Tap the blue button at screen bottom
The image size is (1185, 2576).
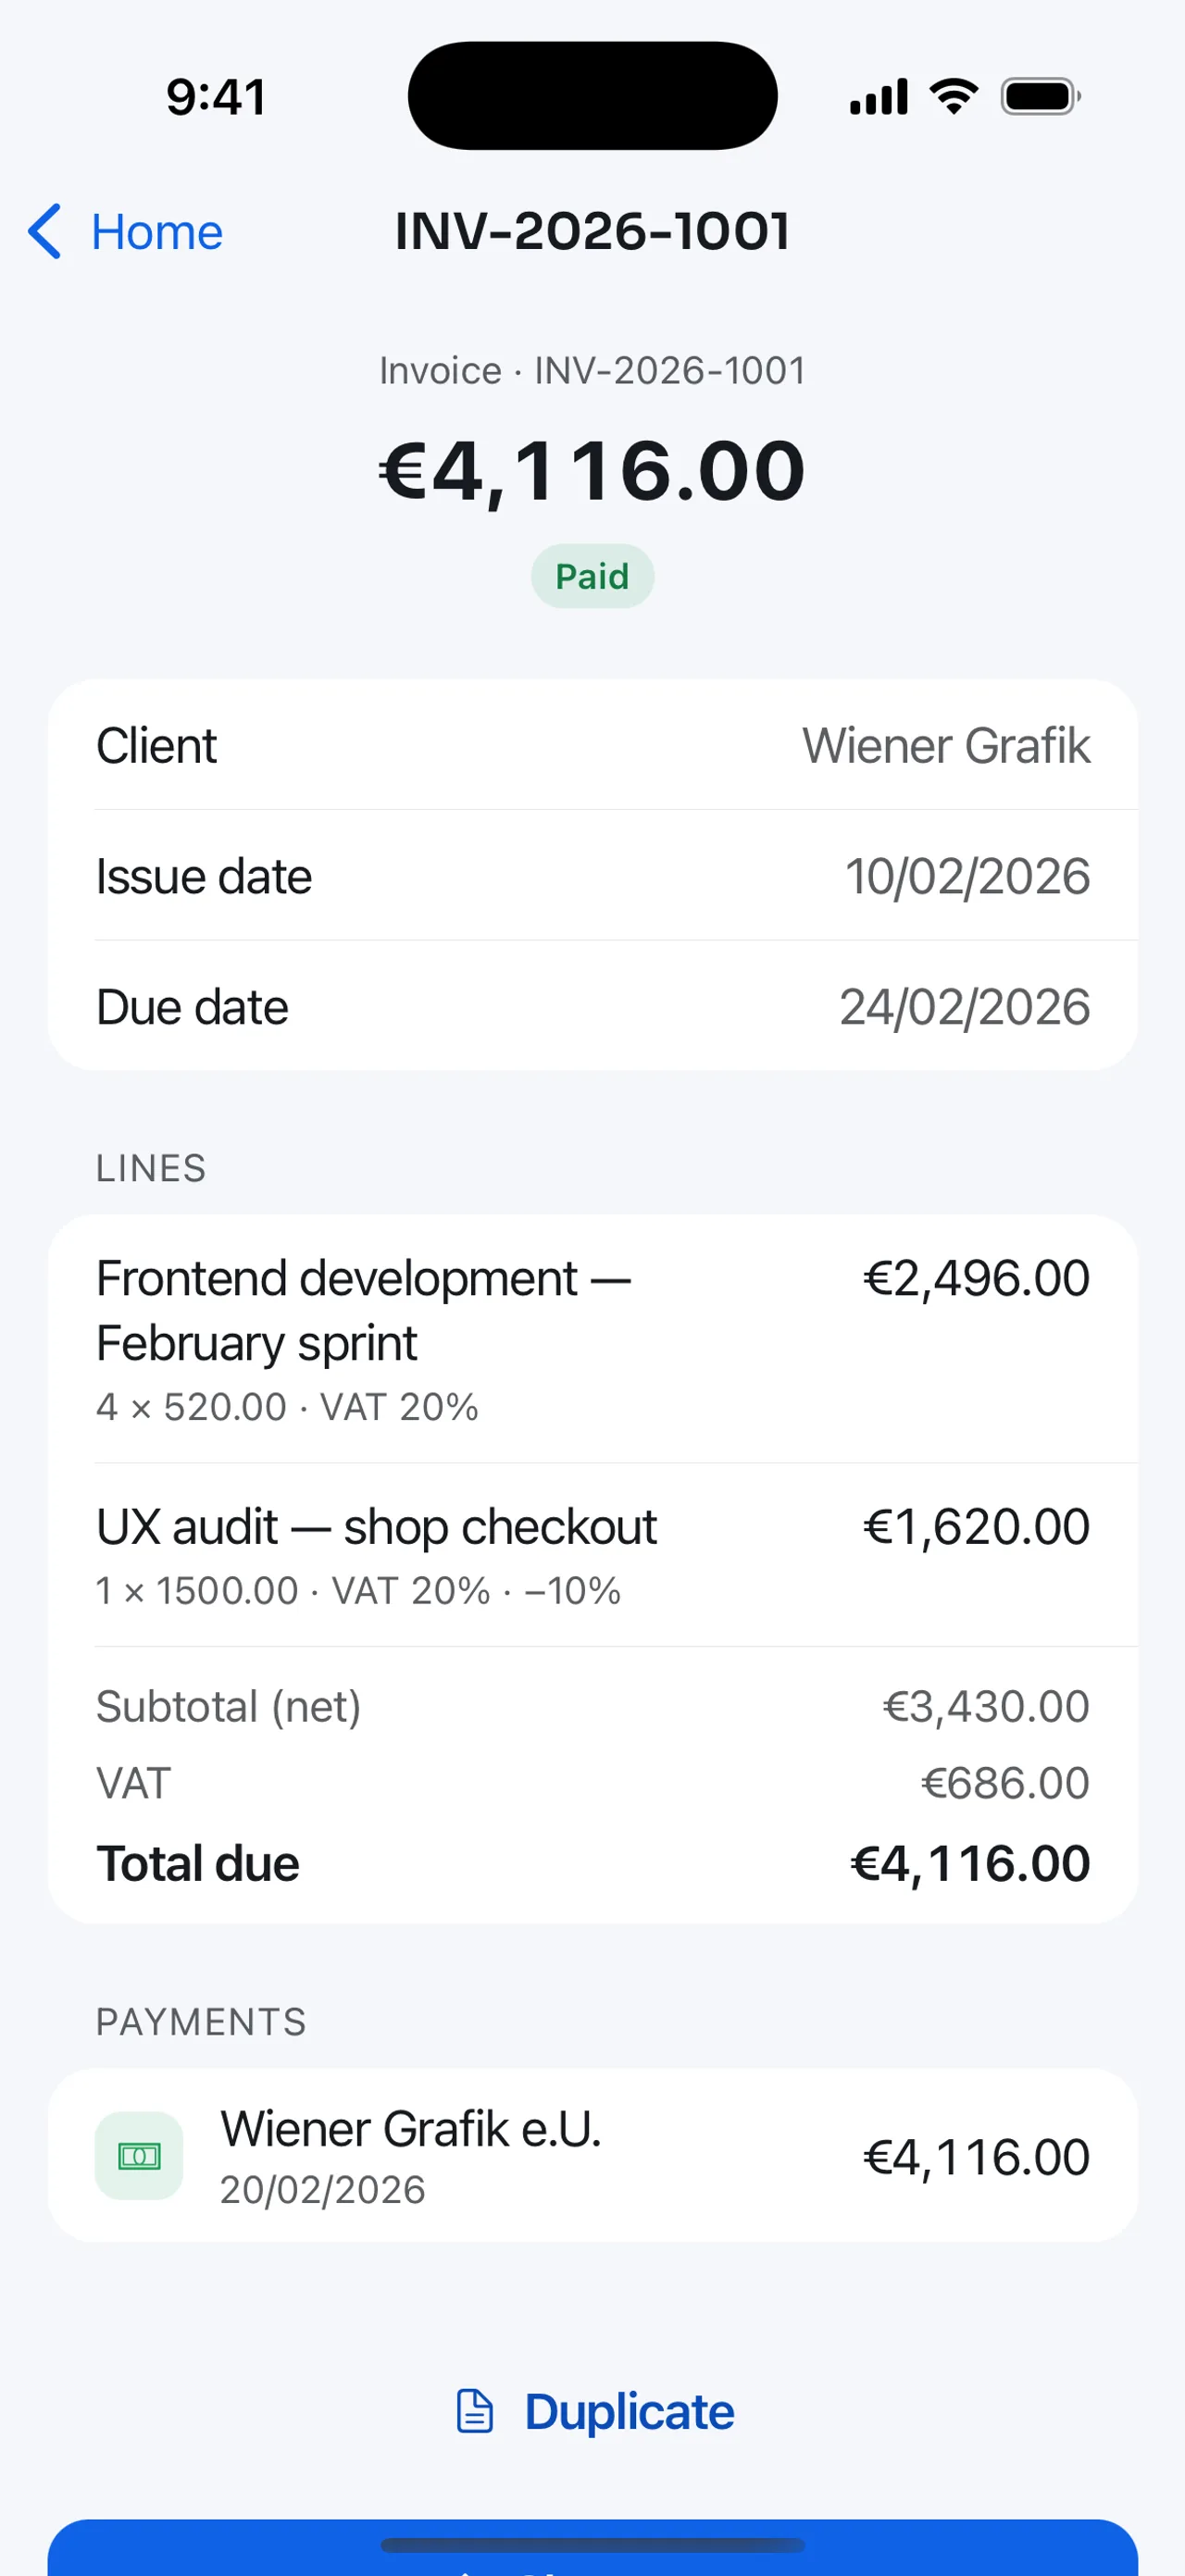592,2548
